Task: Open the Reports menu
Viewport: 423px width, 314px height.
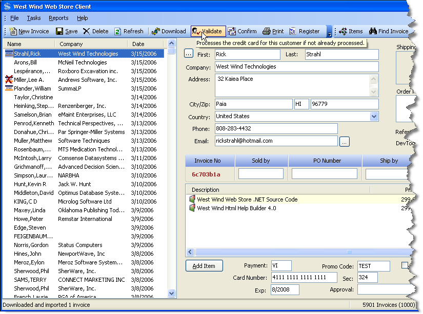Action: click(58, 18)
